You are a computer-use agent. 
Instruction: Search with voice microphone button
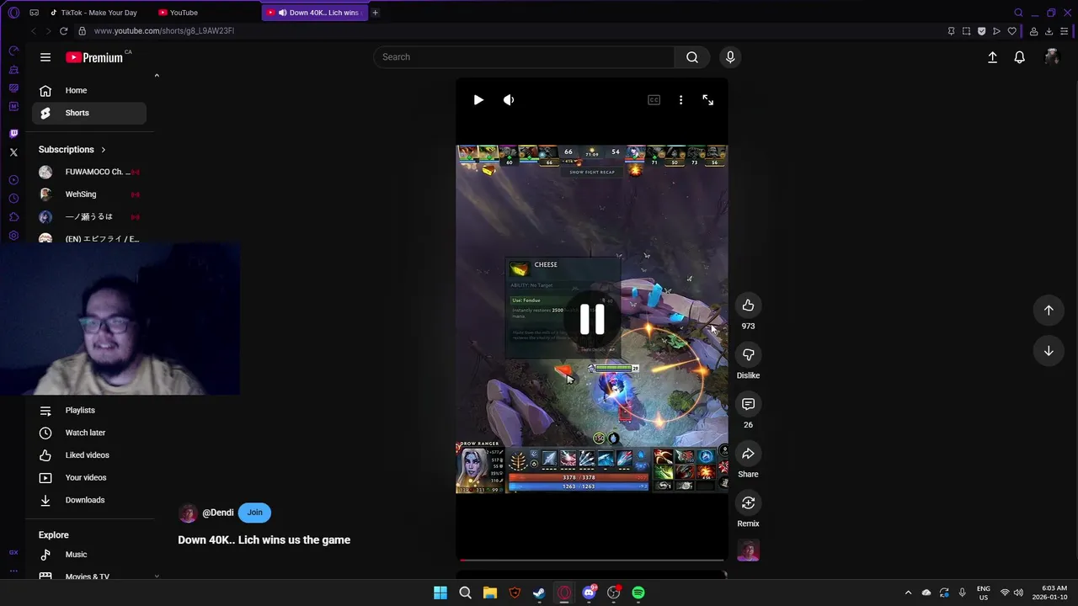click(730, 57)
